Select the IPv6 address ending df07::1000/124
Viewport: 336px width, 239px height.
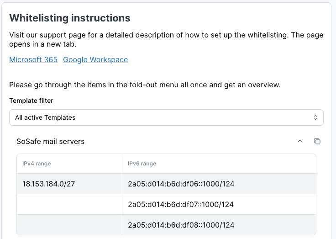pos(181,204)
